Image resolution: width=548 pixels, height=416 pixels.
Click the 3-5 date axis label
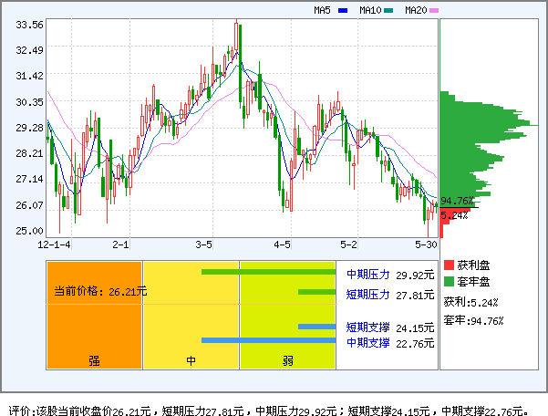[x=204, y=245]
